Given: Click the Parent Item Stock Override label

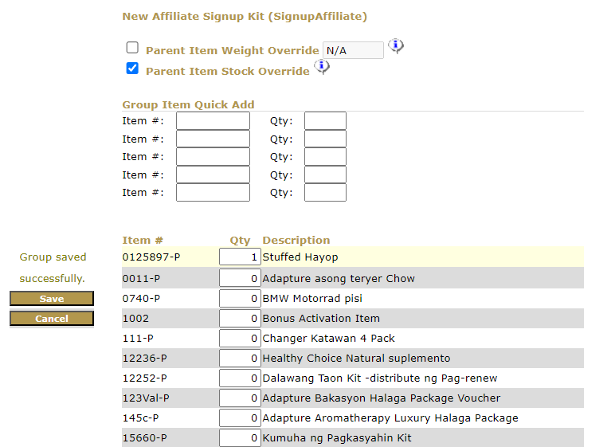Looking at the screenshot, I should pos(227,71).
